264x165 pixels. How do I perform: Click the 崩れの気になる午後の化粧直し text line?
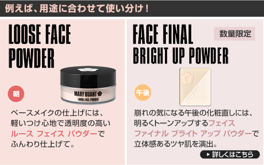(193, 113)
